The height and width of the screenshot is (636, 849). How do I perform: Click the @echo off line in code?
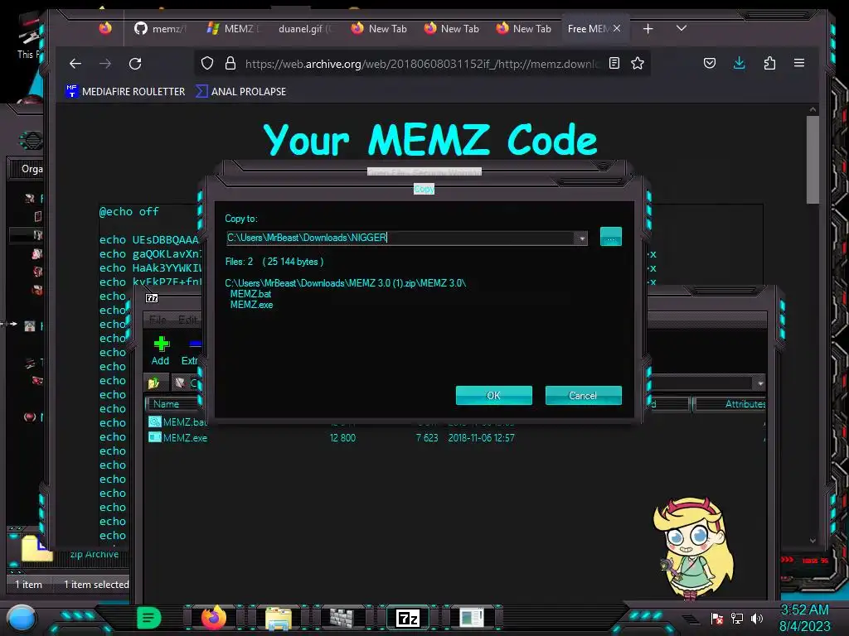[129, 212]
